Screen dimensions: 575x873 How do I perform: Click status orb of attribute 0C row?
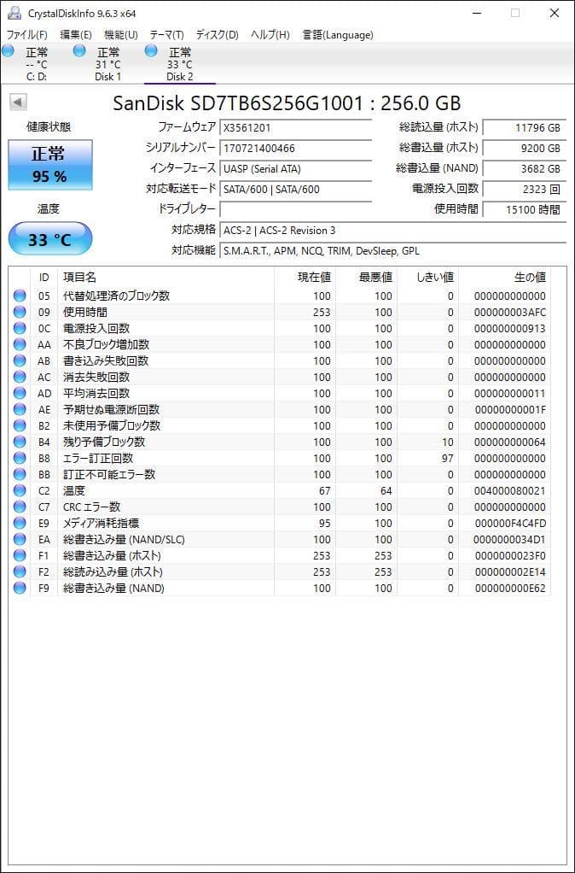click(x=20, y=328)
